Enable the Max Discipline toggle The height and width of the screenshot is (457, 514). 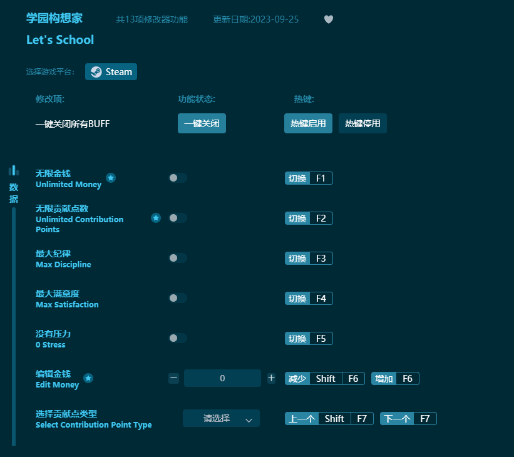click(177, 258)
